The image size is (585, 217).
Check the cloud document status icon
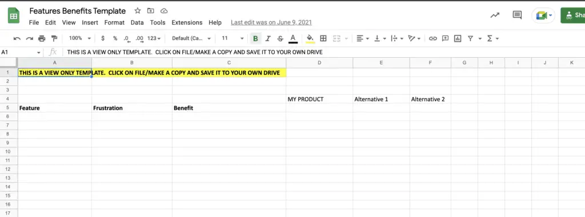click(x=164, y=11)
